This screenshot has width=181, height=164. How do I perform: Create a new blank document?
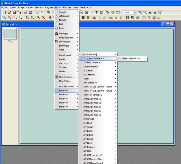tap(4, 12)
